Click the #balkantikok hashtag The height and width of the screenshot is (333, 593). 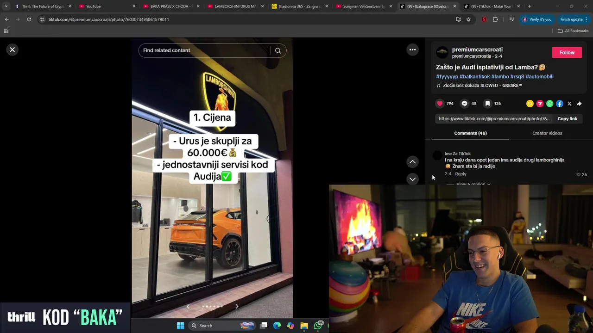474,76
